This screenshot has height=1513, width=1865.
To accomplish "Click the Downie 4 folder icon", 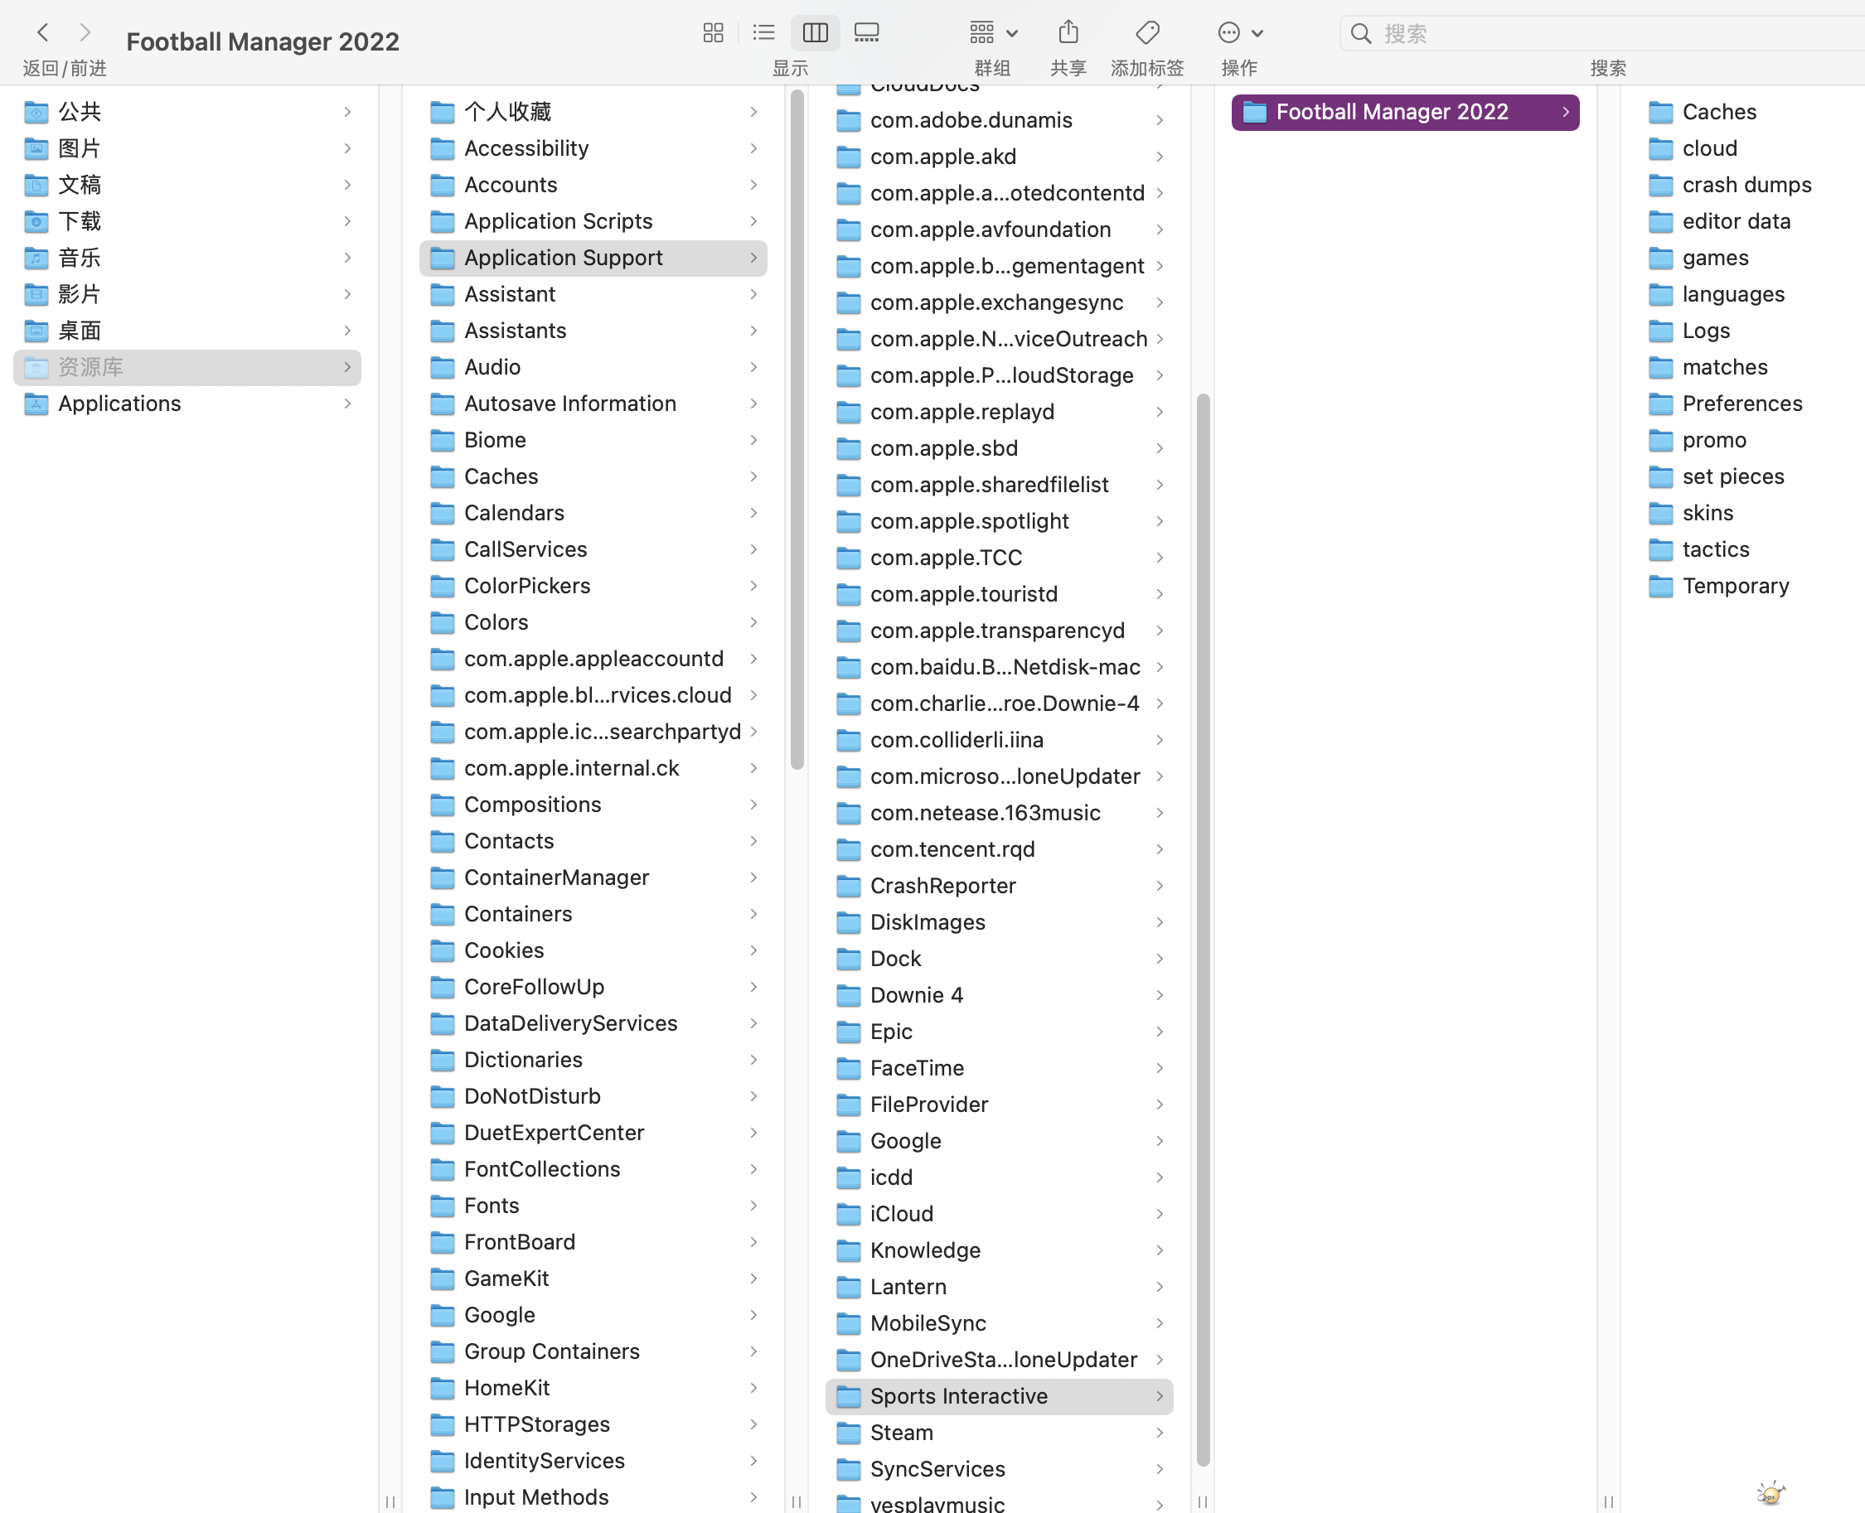I will click(848, 996).
